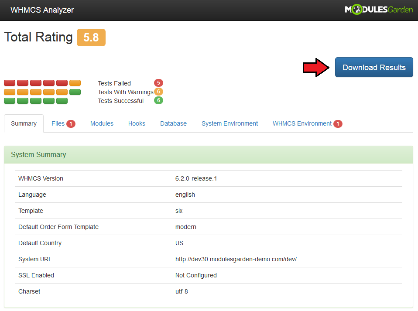Select the Hooks tab
Screen dimensions: 418x311
click(x=137, y=123)
